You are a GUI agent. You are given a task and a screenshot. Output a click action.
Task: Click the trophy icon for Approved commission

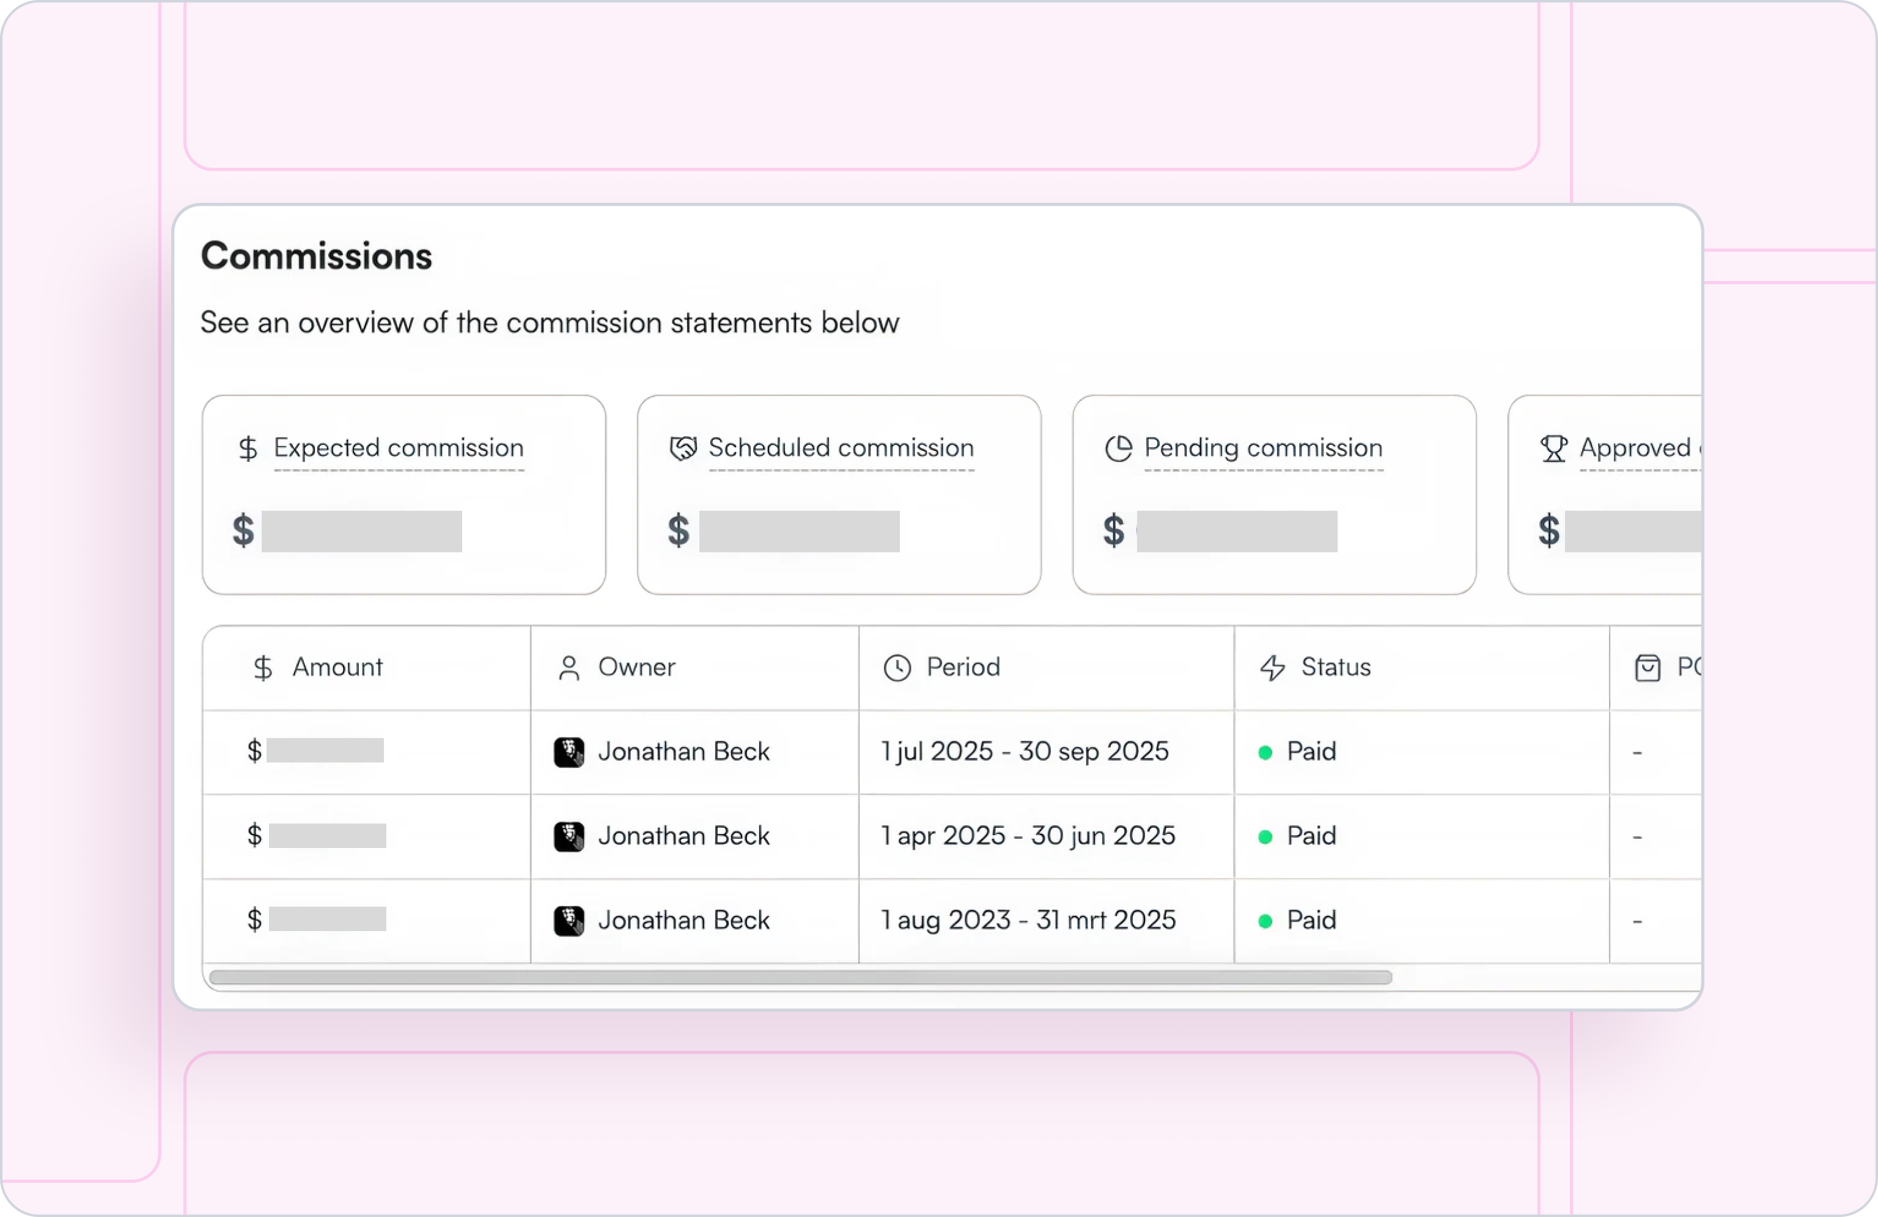coord(1553,449)
